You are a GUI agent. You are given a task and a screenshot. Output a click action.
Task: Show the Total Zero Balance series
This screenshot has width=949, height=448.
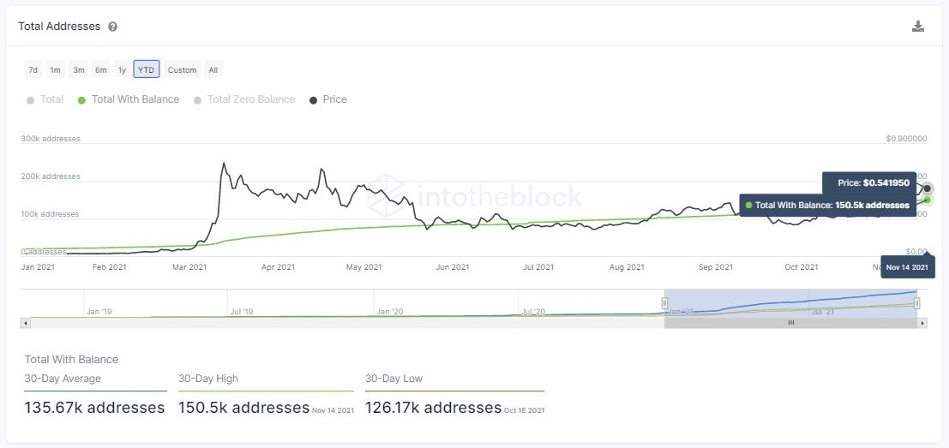(x=244, y=99)
